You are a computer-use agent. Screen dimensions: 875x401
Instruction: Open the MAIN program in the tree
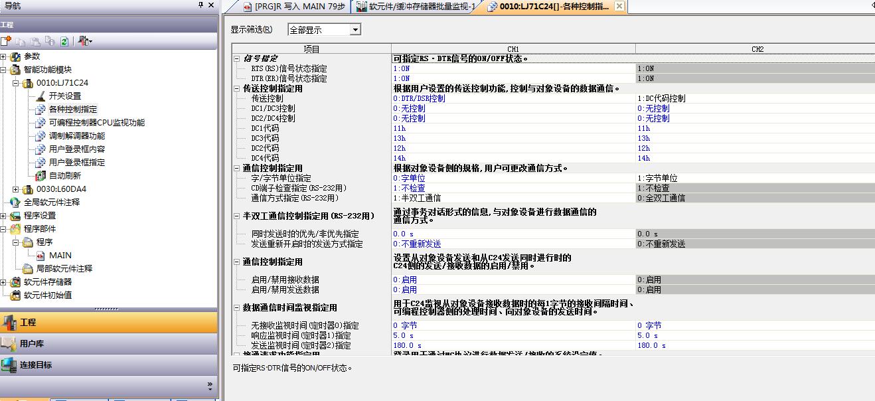(x=60, y=256)
